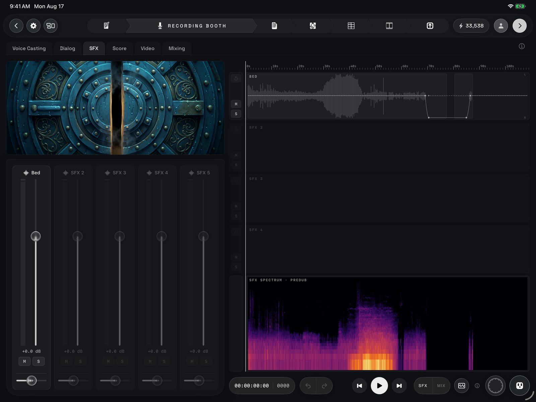This screenshot has height=402, width=536.
Task: Select the Bed channel waveform icon
Action: click(x=26, y=173)
